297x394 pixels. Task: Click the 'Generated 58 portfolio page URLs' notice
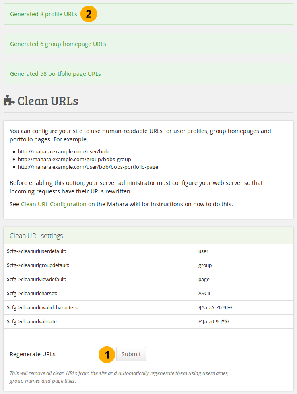[x=55, y=74]
